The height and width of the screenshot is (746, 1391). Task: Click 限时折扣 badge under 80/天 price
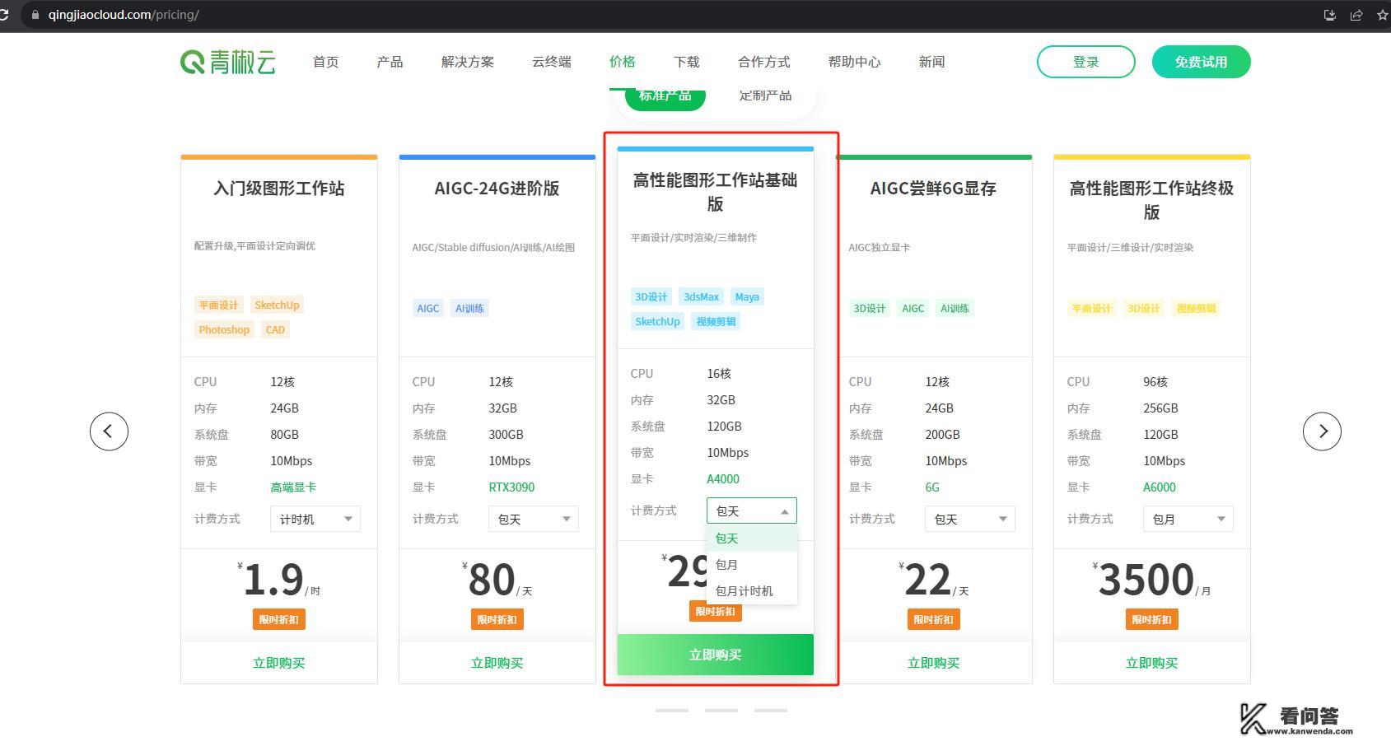pyautogui.click(x=497, y=620)
